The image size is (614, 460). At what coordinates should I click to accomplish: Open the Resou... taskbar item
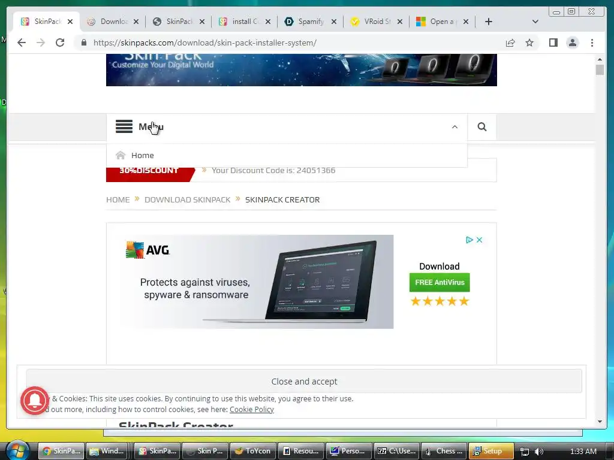pos(301,451)
